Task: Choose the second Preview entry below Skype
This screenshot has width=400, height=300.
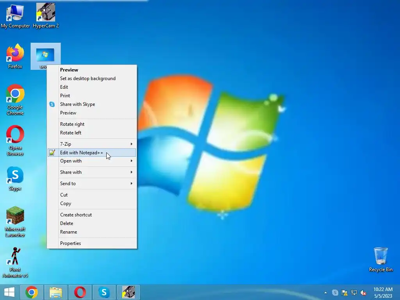Action: coord(92,113)
